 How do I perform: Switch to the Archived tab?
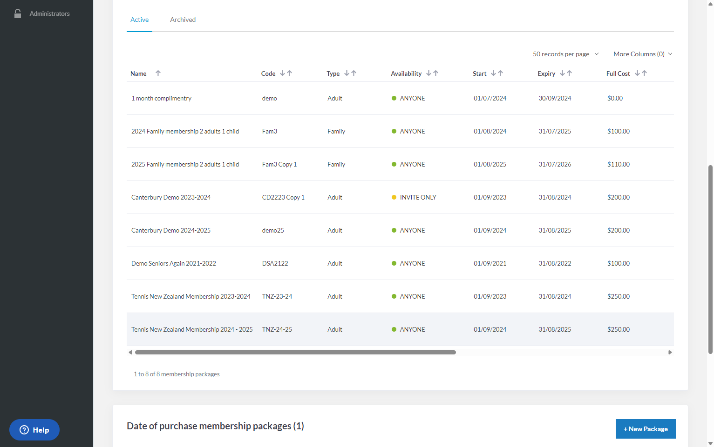pyautogui.click(x=183, y=20)
